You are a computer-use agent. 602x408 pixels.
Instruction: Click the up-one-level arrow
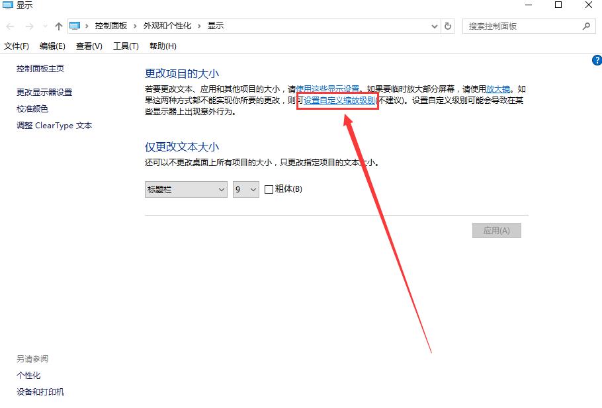point(58,26)
